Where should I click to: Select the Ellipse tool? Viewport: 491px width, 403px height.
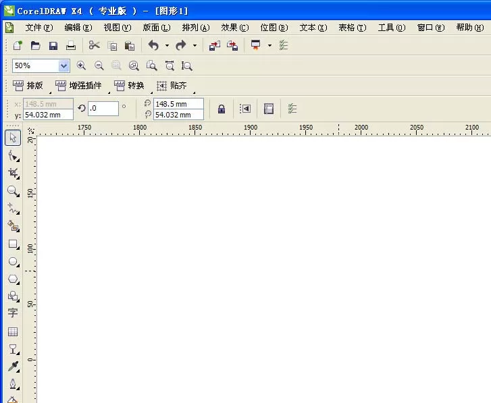[x=13, y=261]
